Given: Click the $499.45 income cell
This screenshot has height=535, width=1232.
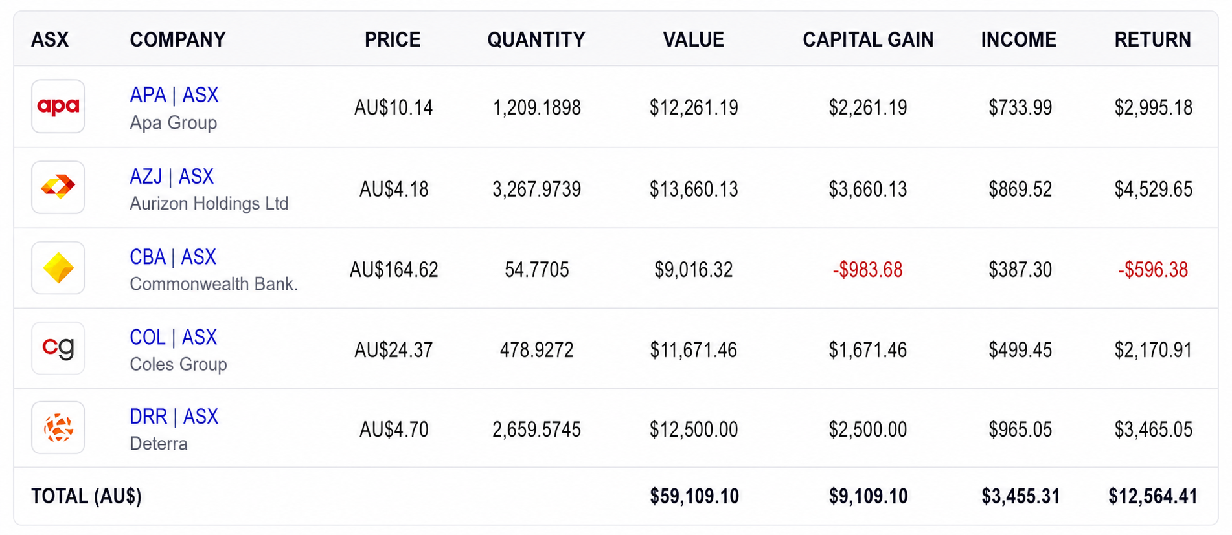Looking at the screenshot, I should click(x=1020, y=350).
